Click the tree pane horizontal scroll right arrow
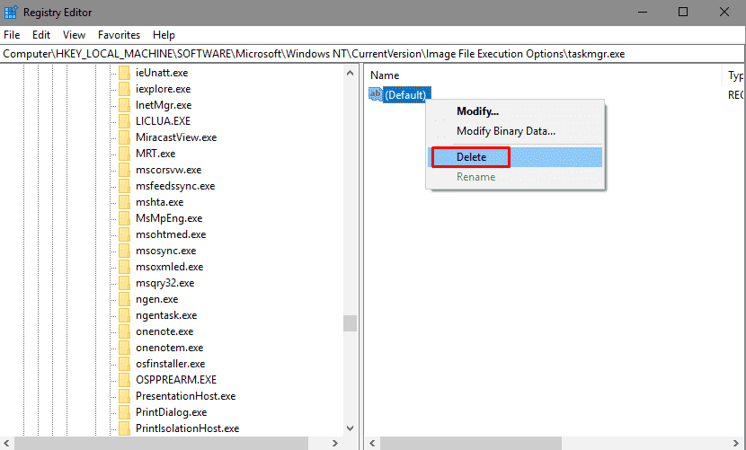The width and height of the screenshot is (746, 450). 335,444
